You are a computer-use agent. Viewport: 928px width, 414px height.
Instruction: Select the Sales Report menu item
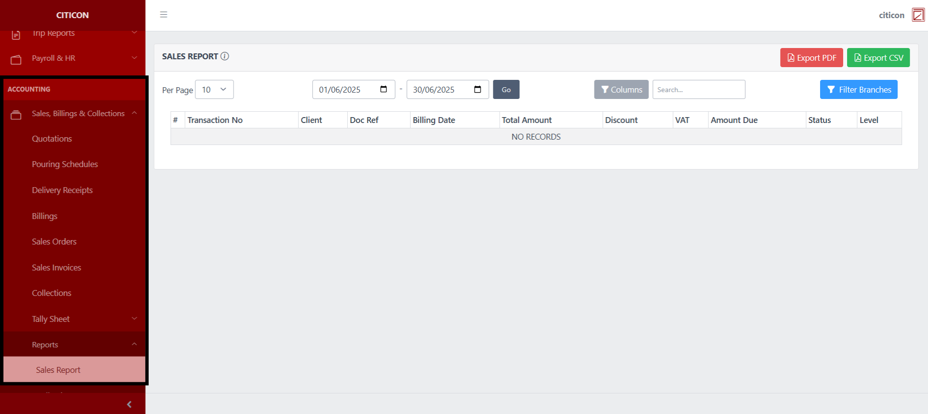click(x=75, y=370)
